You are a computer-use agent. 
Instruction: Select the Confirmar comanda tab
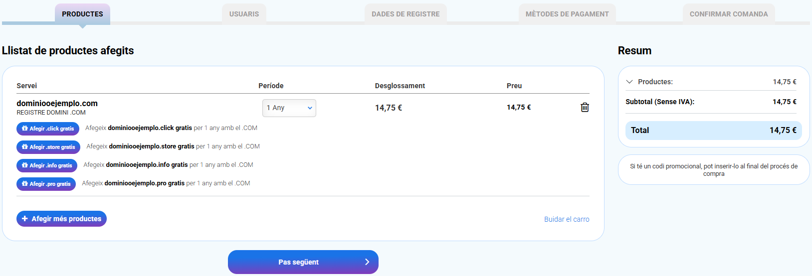(728, 14)
